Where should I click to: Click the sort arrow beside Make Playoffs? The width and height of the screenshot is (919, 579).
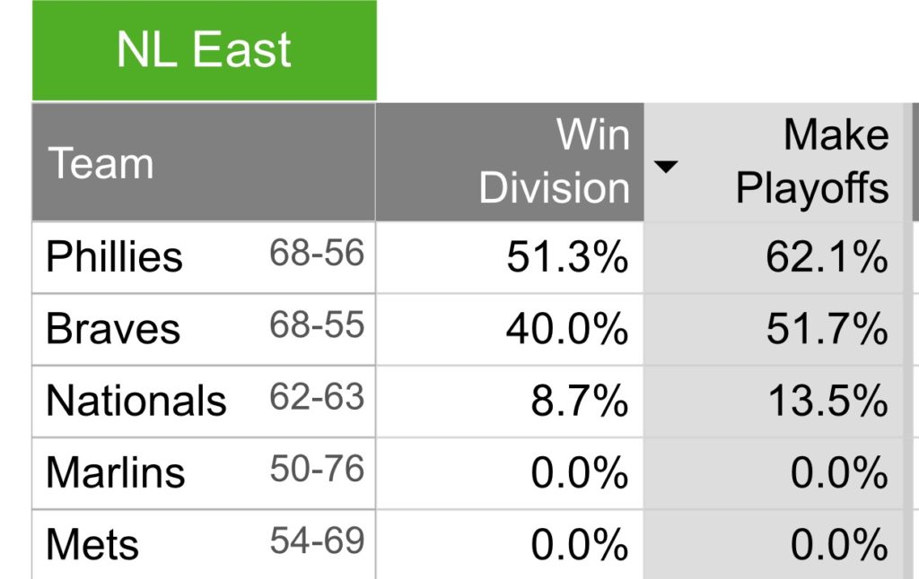[x=666, y=167]
